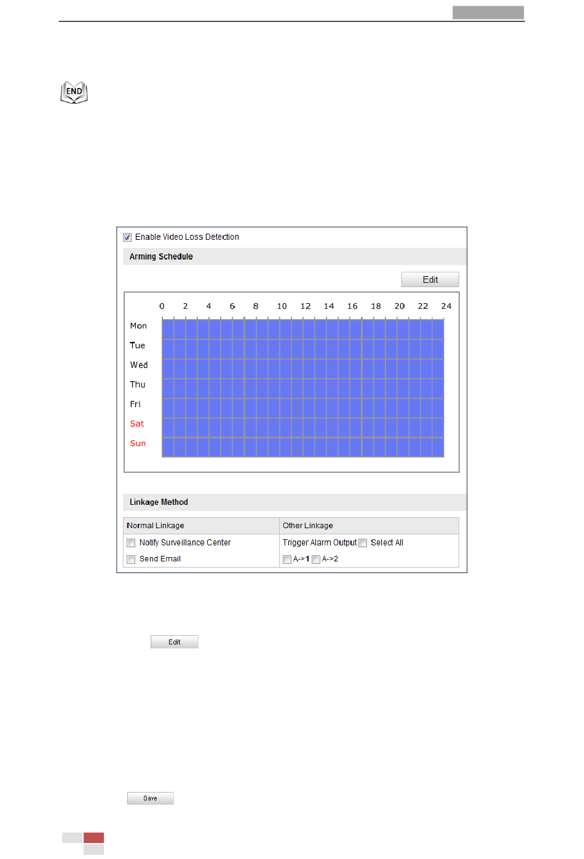Select the Thursday schedule row bar

tap(303, 388)
